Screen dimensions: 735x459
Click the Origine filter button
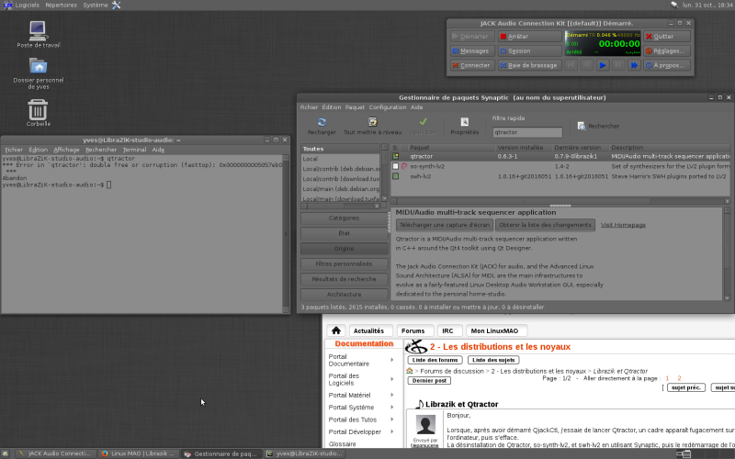pyautogui.click(x=344, y=249)
